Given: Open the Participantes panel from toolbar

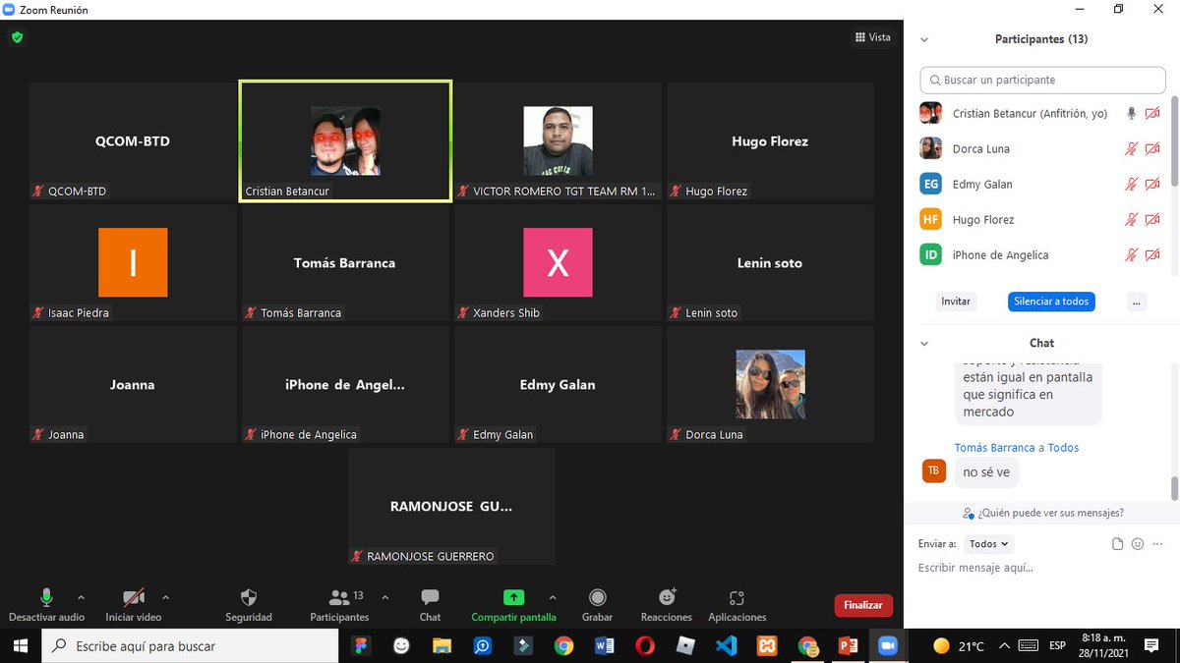Looking at the screenshot, I should click(339, 597).
